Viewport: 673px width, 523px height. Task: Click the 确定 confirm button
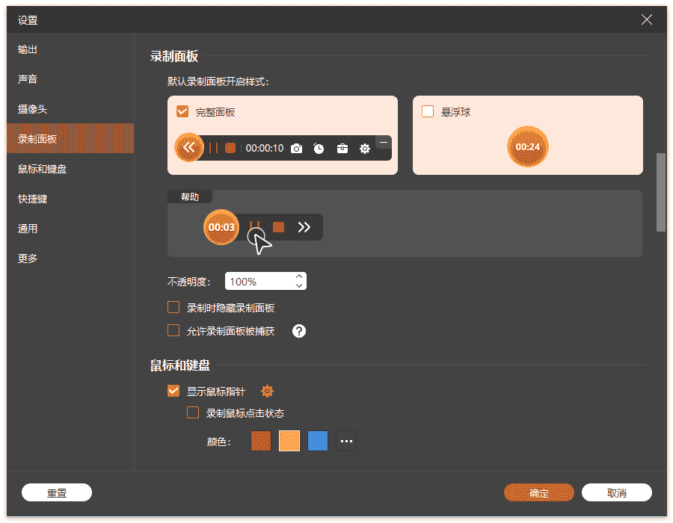tap(538, 492)
